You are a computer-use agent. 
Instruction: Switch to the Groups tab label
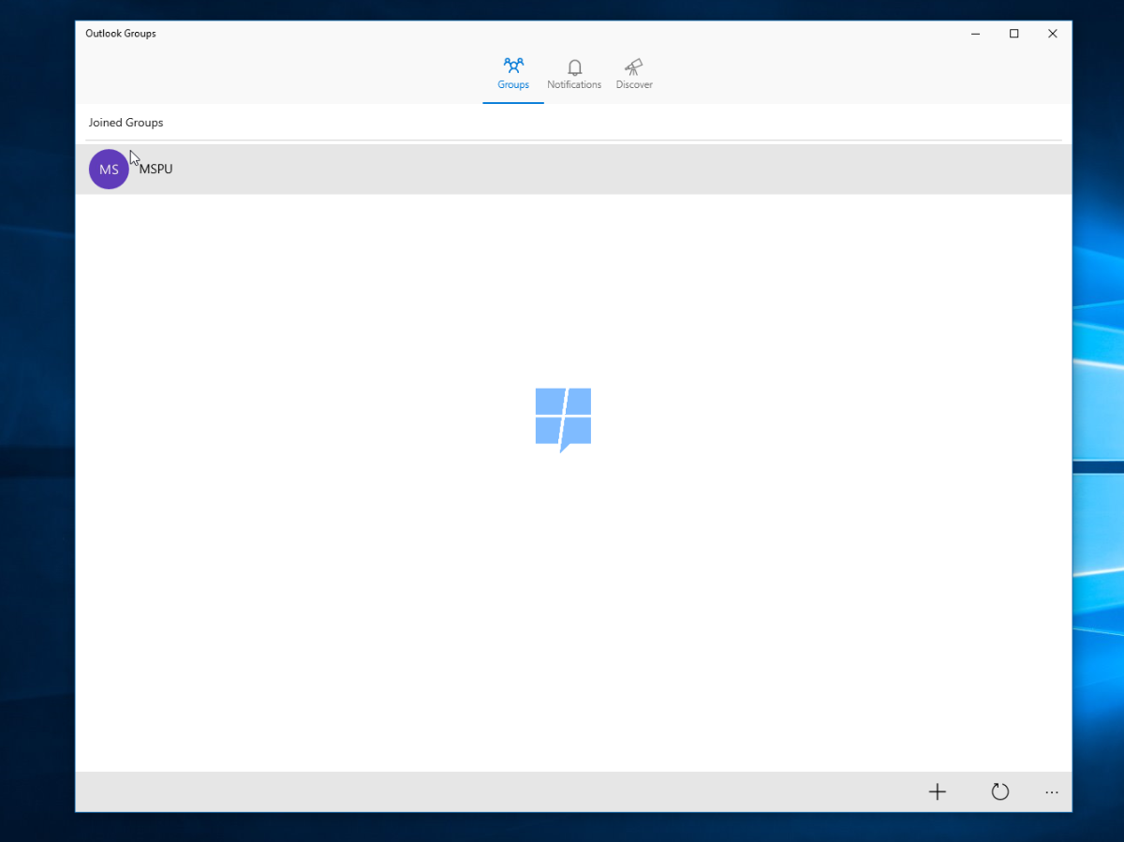[x=513, y=85]
